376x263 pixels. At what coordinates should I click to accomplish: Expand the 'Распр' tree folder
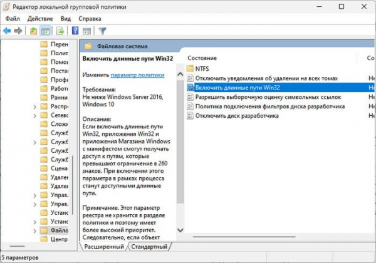pos(34,106)
